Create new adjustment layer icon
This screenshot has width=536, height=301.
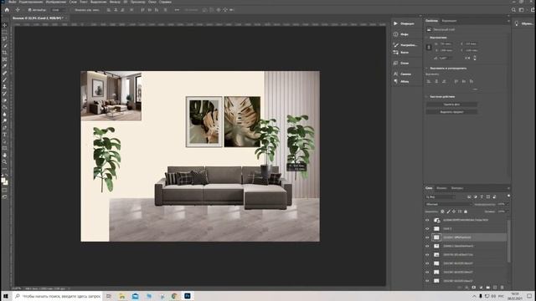481,288
